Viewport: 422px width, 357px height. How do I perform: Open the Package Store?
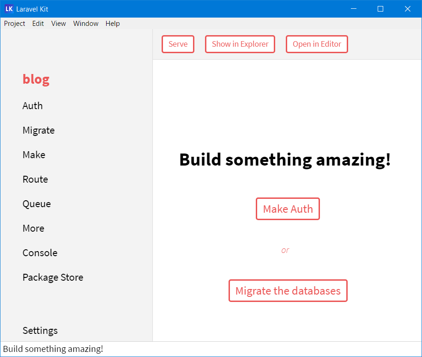click(53, 277)
